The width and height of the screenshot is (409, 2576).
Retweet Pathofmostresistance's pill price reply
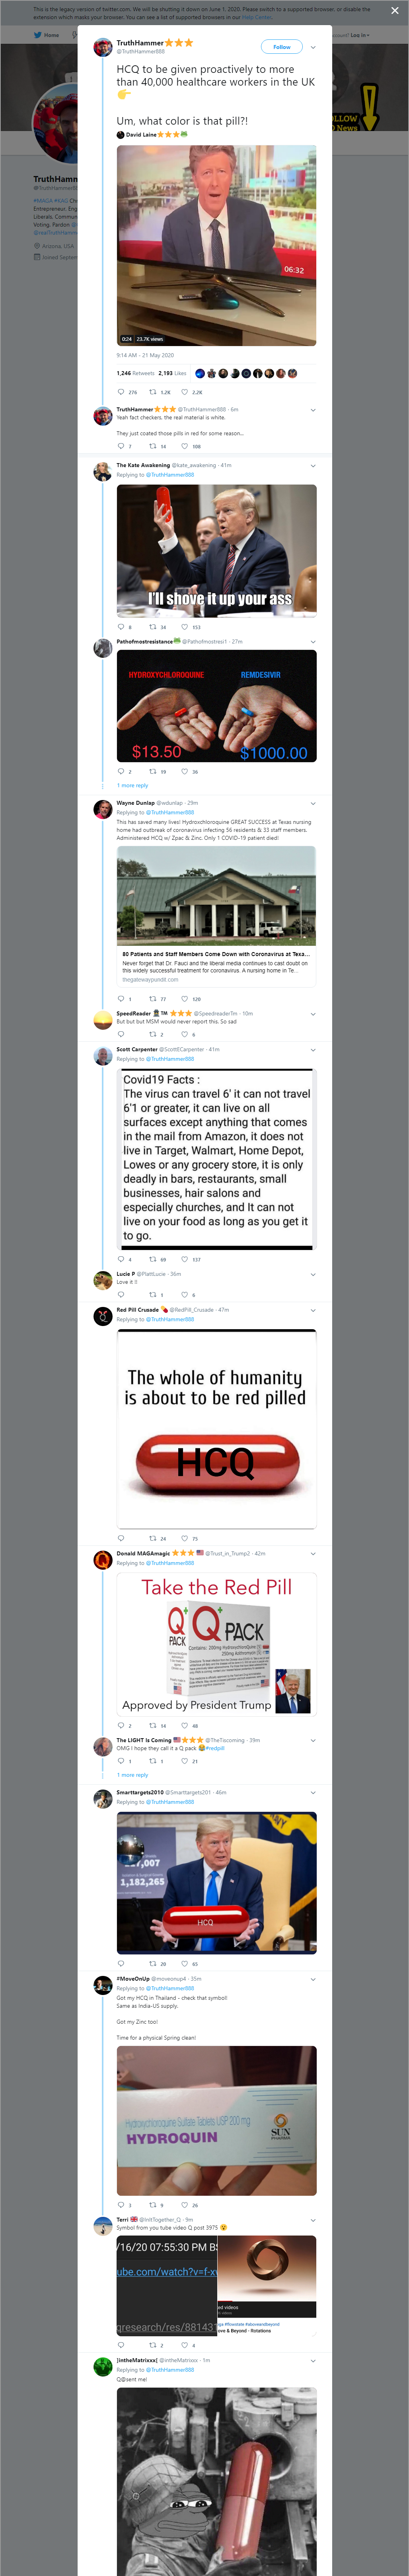153,771
